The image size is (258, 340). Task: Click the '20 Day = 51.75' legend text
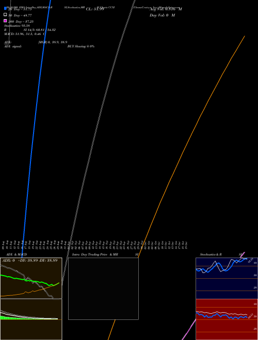[20, 9]
